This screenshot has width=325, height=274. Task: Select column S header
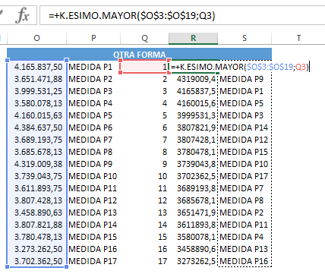point(245,38)
